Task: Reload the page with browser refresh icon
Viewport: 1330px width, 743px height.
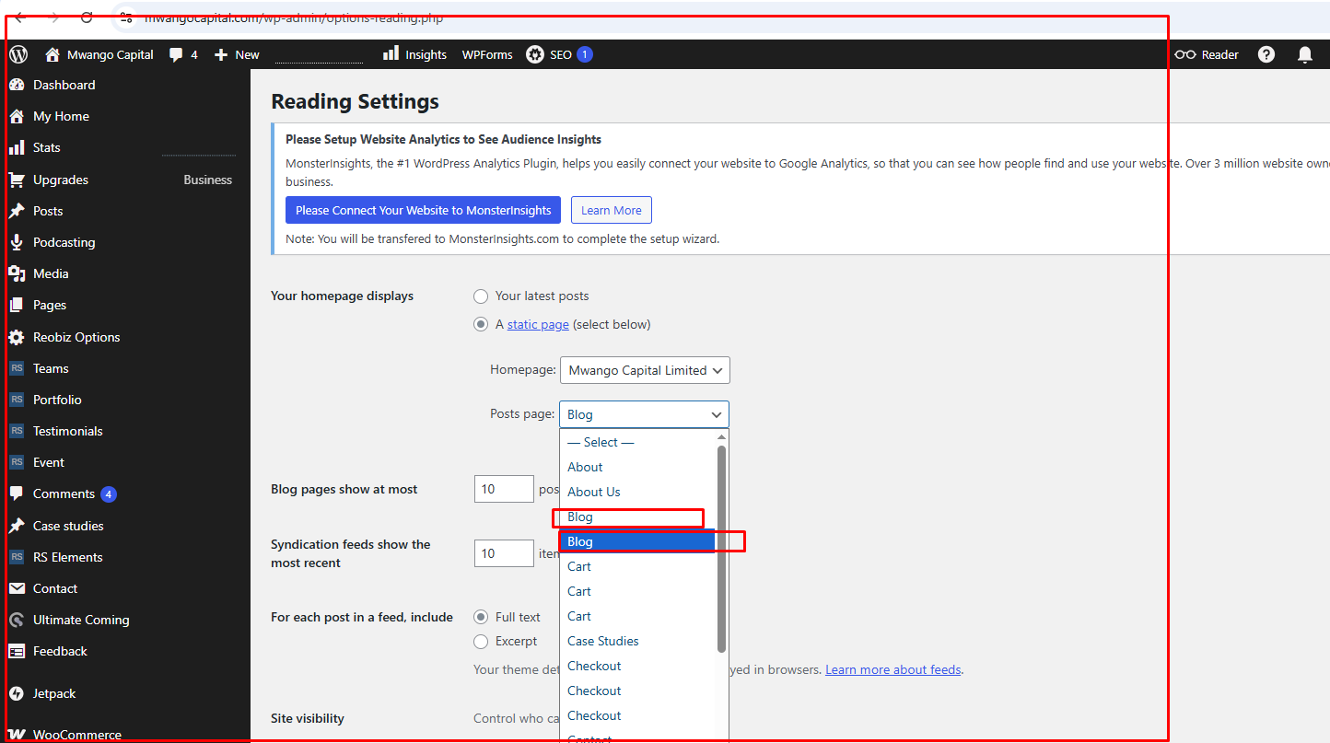Action: coord(87,17)
